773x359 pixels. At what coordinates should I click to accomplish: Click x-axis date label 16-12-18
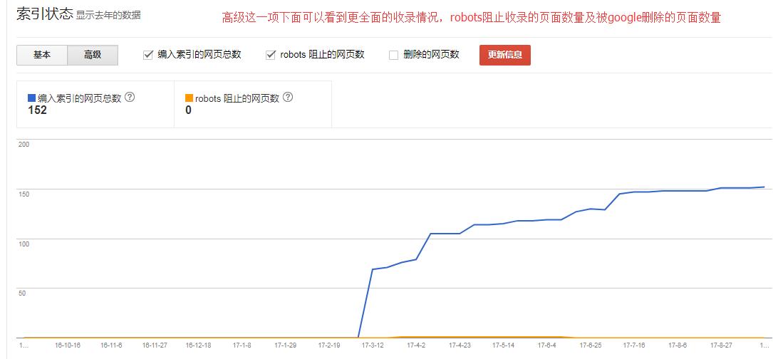coord(198,345)
